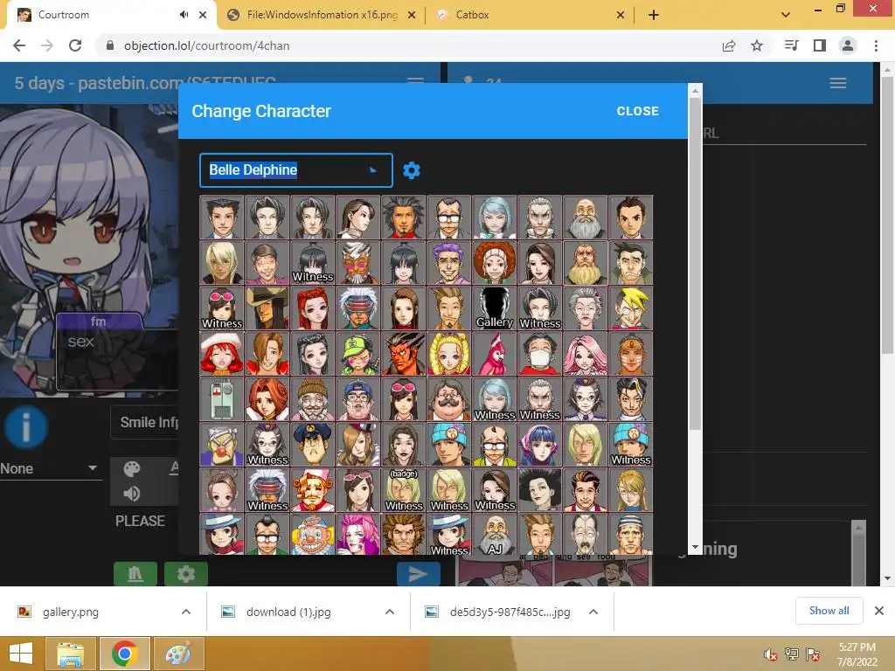
Task: Click the blue info circle icon
Action: coord(25,427)
